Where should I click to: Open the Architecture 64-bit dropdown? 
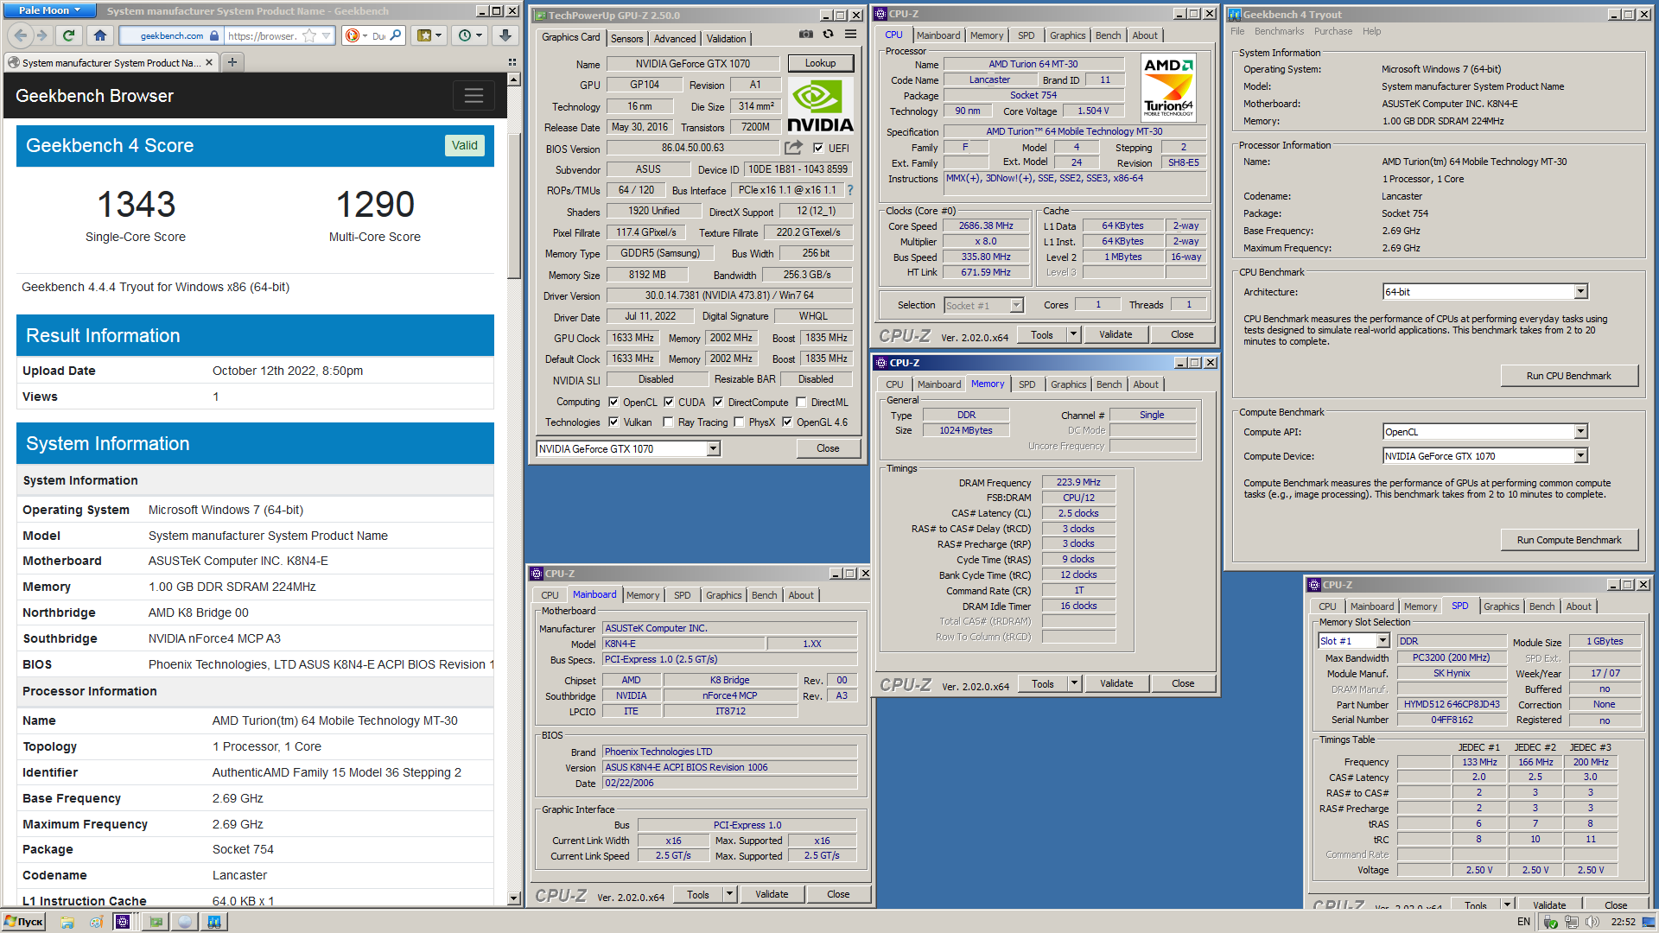pyautogui.click(x=1580, y=292)
